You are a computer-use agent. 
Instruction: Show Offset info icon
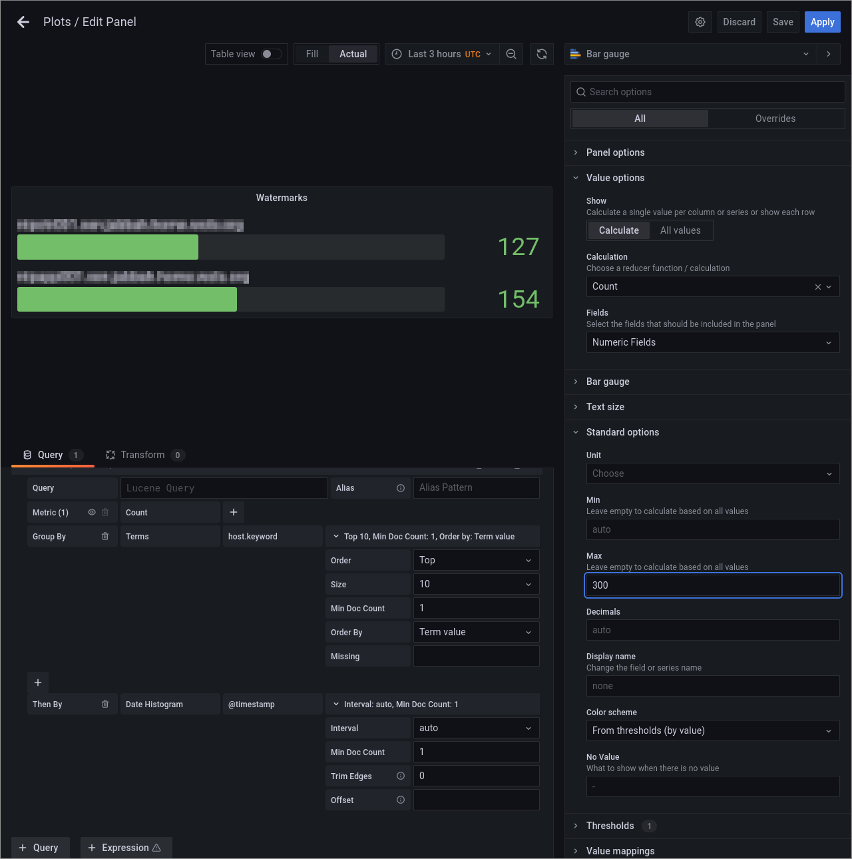[401, 800]
